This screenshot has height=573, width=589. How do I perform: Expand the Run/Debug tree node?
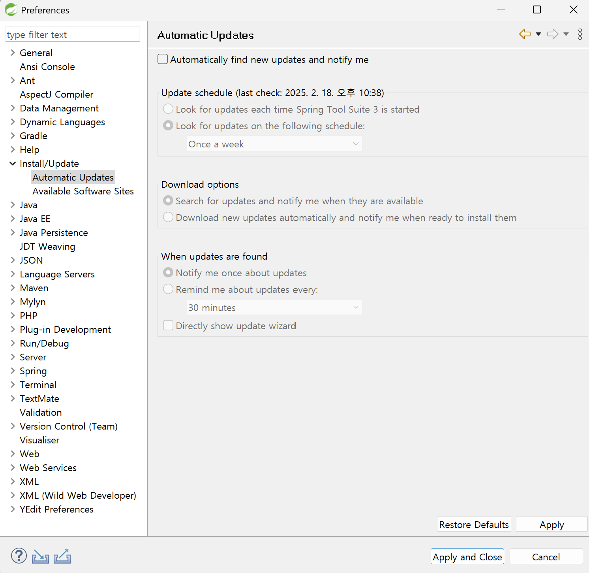pyautogui.click(x=13, y=343)
